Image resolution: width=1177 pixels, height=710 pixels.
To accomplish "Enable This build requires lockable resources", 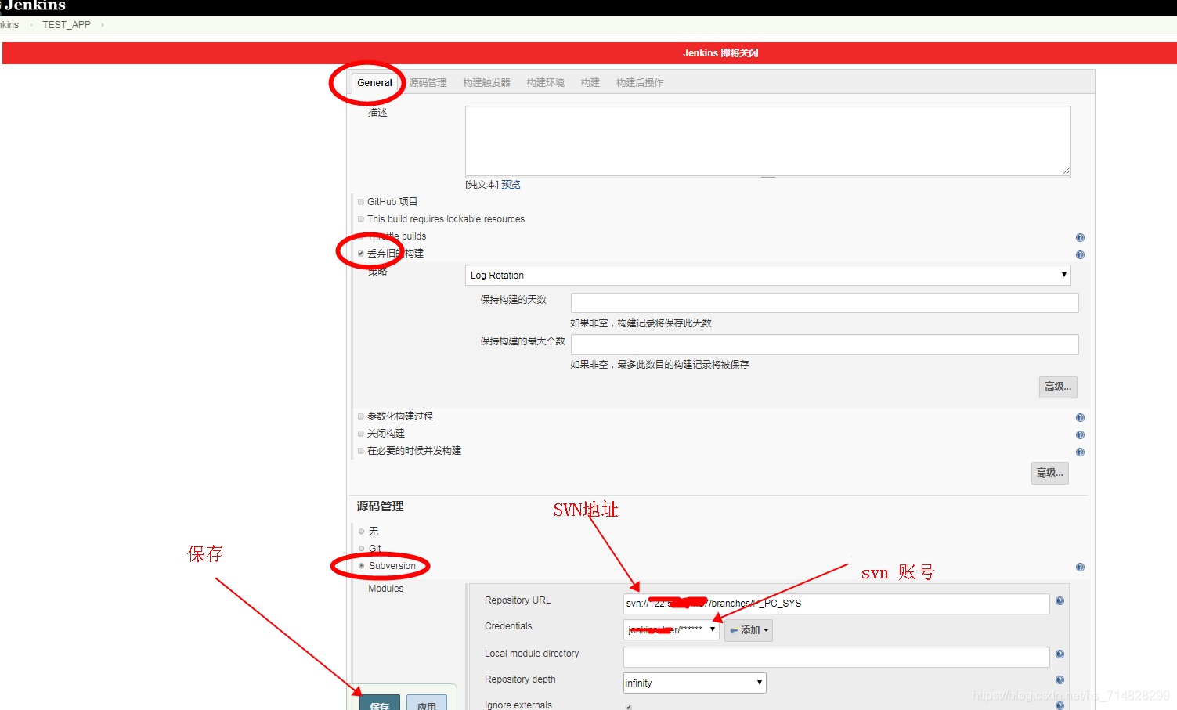I will pos(361,218).
